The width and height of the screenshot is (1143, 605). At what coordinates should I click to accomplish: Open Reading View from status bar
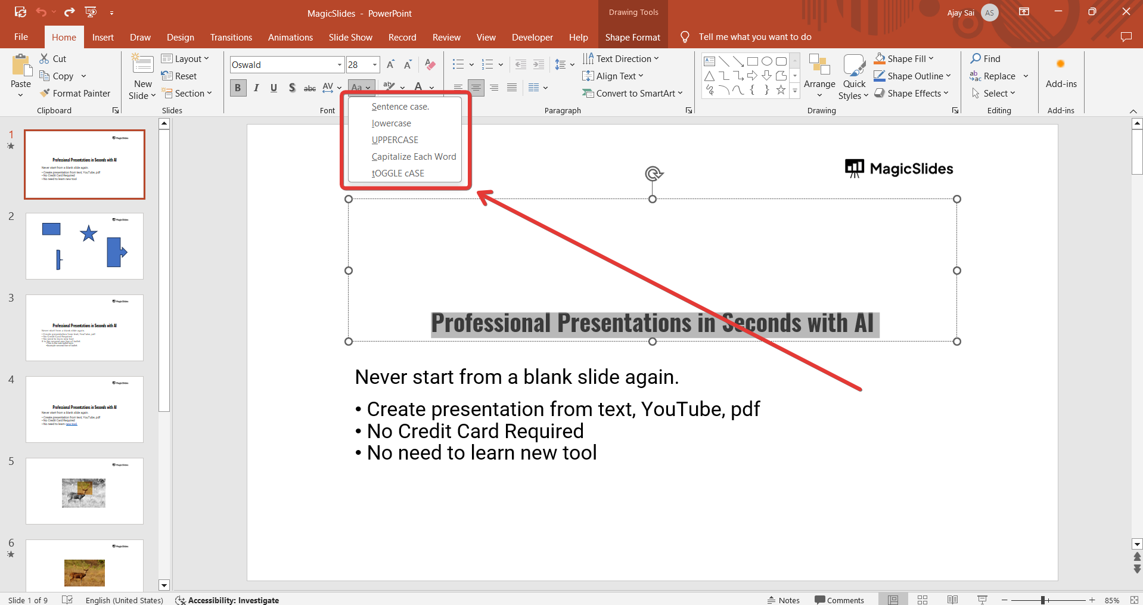tap(952, 600)
